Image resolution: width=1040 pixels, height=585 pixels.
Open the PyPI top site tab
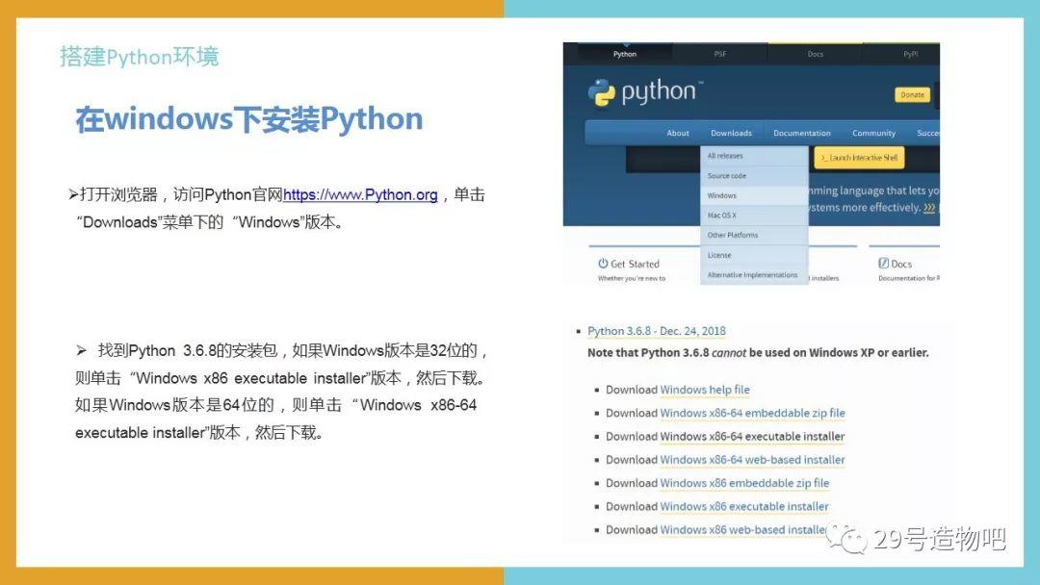pyautogui.click(x=910, y=54)
